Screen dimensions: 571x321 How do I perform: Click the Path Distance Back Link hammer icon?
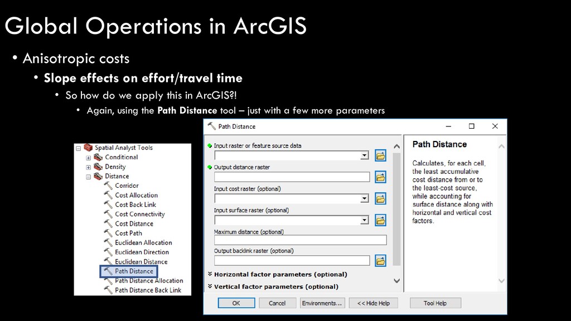coord(108,290)
